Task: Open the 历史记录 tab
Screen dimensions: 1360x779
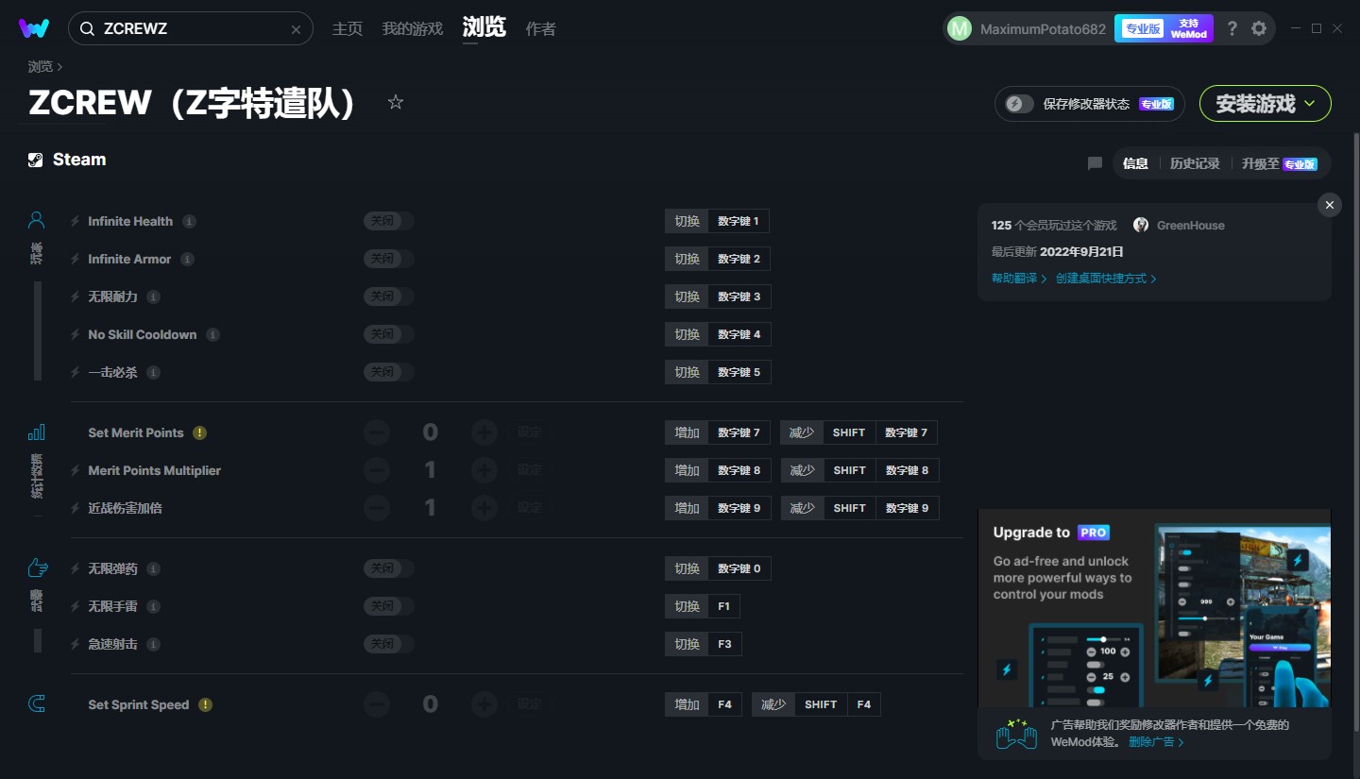Action: (x=1195, y=163)
